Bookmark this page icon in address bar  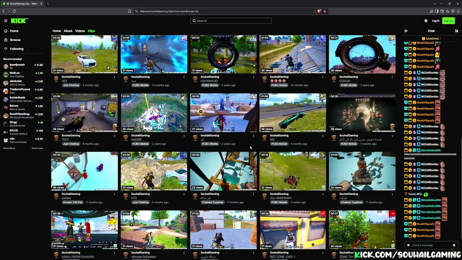point(129,11)
